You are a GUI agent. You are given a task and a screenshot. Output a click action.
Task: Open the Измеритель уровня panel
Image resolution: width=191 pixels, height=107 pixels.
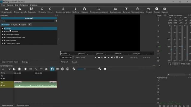(63, 10)
